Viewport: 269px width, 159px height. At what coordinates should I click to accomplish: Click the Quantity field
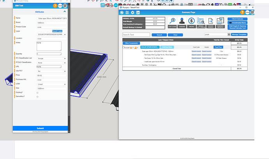point(49,54)
